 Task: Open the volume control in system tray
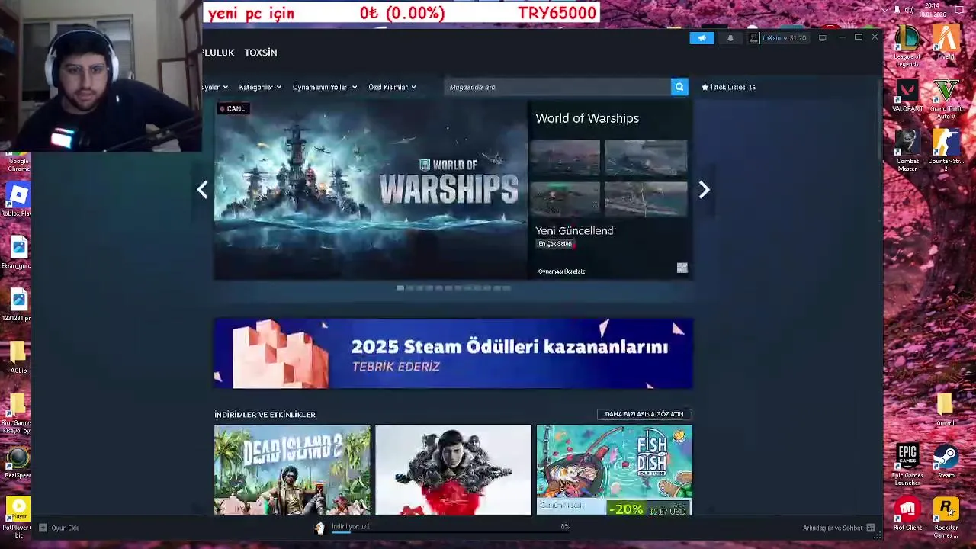(x=909, y=10)
